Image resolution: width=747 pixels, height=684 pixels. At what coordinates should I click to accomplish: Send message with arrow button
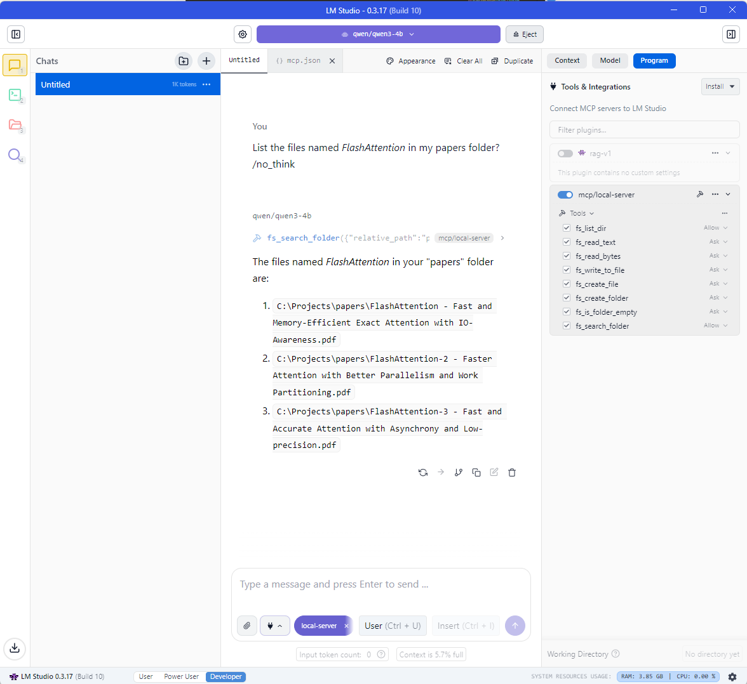coord(515,626)
